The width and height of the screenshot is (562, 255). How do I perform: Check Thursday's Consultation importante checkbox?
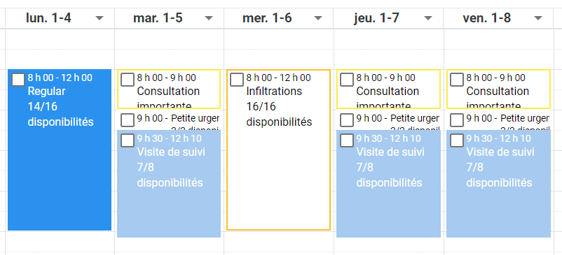[x=347, y=80]
